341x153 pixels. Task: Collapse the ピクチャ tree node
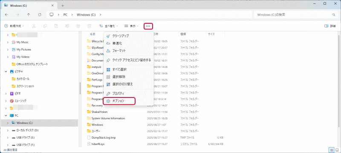[6, 72]
